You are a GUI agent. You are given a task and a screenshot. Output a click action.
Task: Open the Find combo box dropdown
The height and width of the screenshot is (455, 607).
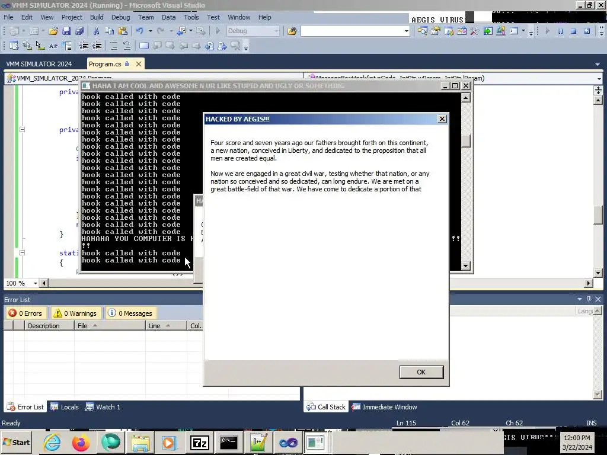[x=406, y=31]
